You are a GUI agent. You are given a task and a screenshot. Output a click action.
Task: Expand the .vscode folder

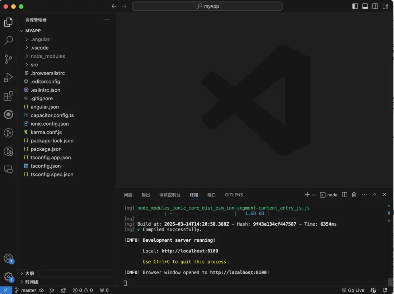coord(67,48)
